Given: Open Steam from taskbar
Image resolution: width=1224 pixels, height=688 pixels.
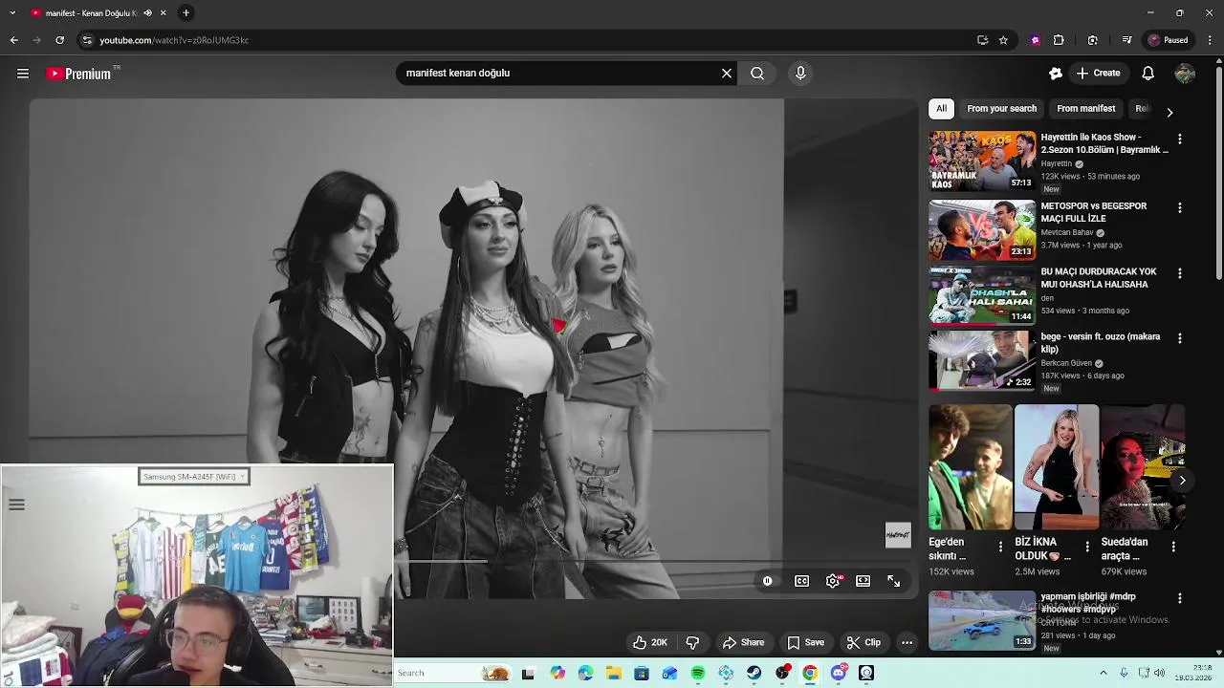Looking at the screenshot, I should 754,674.
